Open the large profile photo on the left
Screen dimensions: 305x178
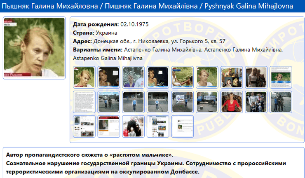(x=34, y=48)
